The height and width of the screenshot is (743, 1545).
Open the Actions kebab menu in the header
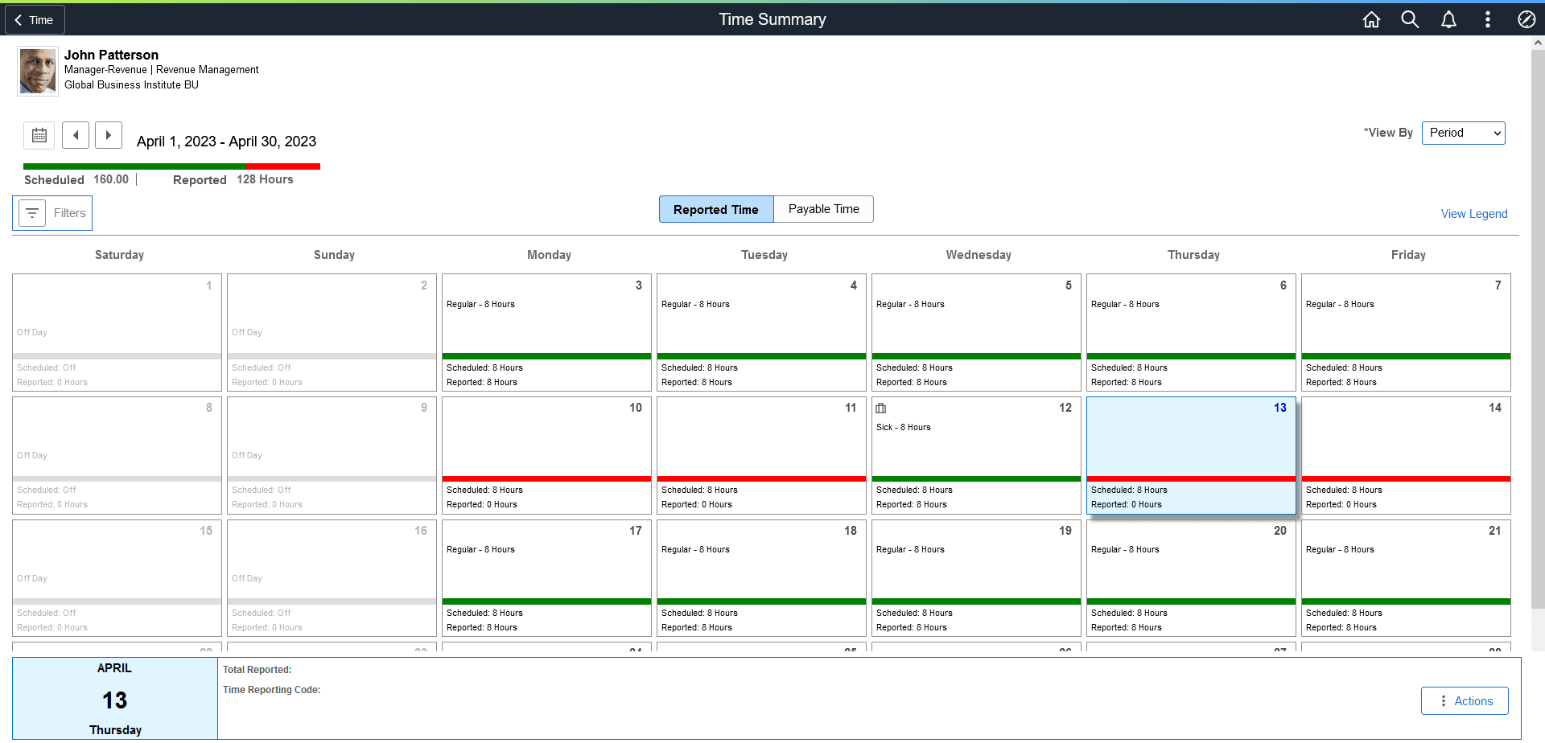point(1488,19)
